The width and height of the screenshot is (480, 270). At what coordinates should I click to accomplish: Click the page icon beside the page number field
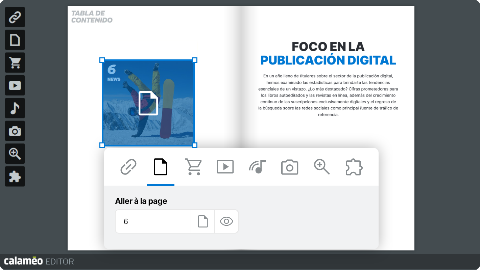(203, 221)
